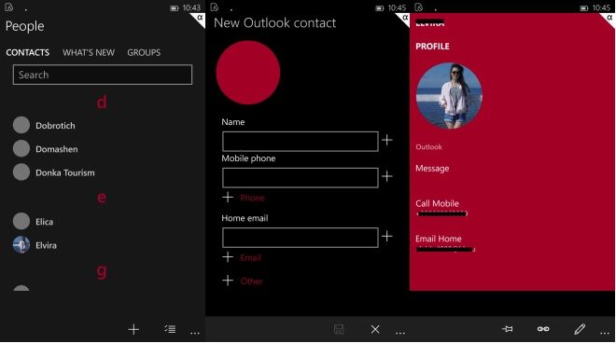Open the Dobrotich contact
The height and width of the screenshot is (343, 616).
coord(55,126)
